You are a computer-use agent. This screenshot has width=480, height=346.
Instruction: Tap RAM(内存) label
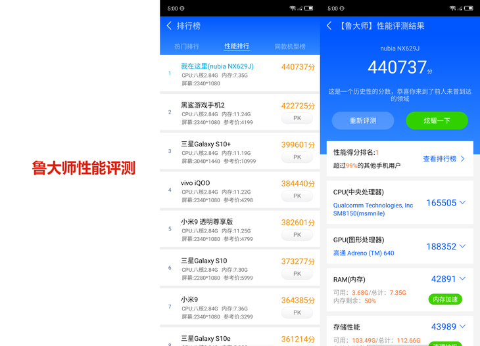(x=349, y=280)
